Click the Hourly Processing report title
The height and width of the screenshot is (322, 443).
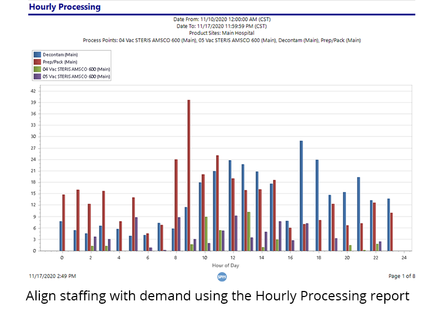pos(65,7)
